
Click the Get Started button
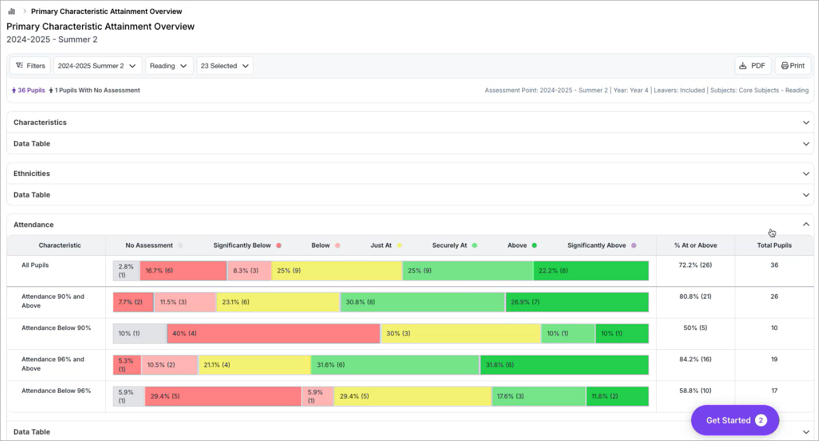pos(735,420)
